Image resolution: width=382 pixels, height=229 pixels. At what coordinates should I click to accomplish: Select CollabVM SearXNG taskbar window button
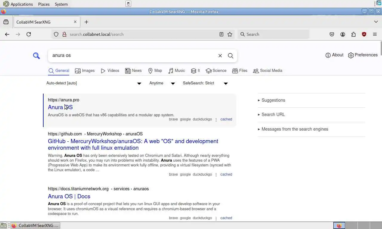36,225
